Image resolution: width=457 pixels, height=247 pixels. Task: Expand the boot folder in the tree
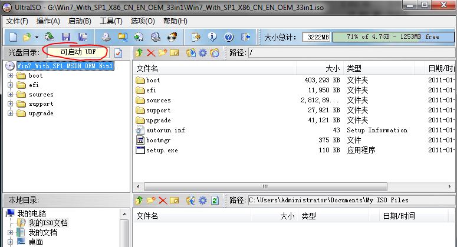10,76
